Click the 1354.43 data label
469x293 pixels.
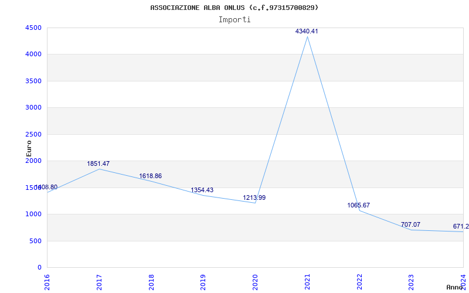(x=202, y=190)
